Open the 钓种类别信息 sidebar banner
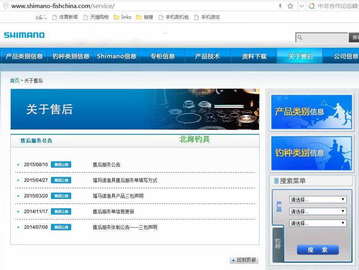Viewport: 359px width, 270px height. point(312,153)
